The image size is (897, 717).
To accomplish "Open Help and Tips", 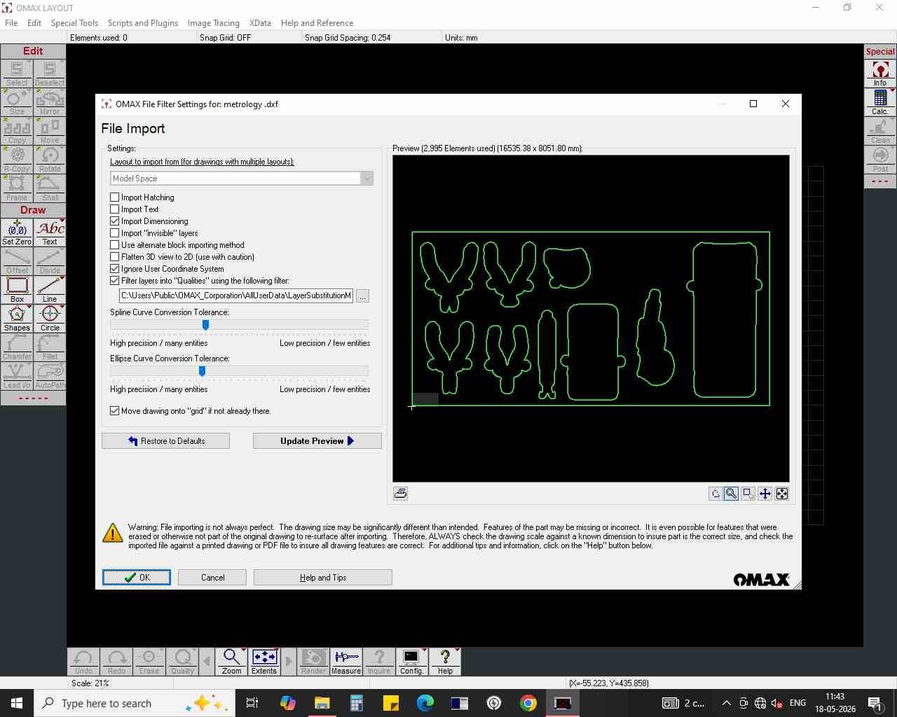I will [323, 578].
